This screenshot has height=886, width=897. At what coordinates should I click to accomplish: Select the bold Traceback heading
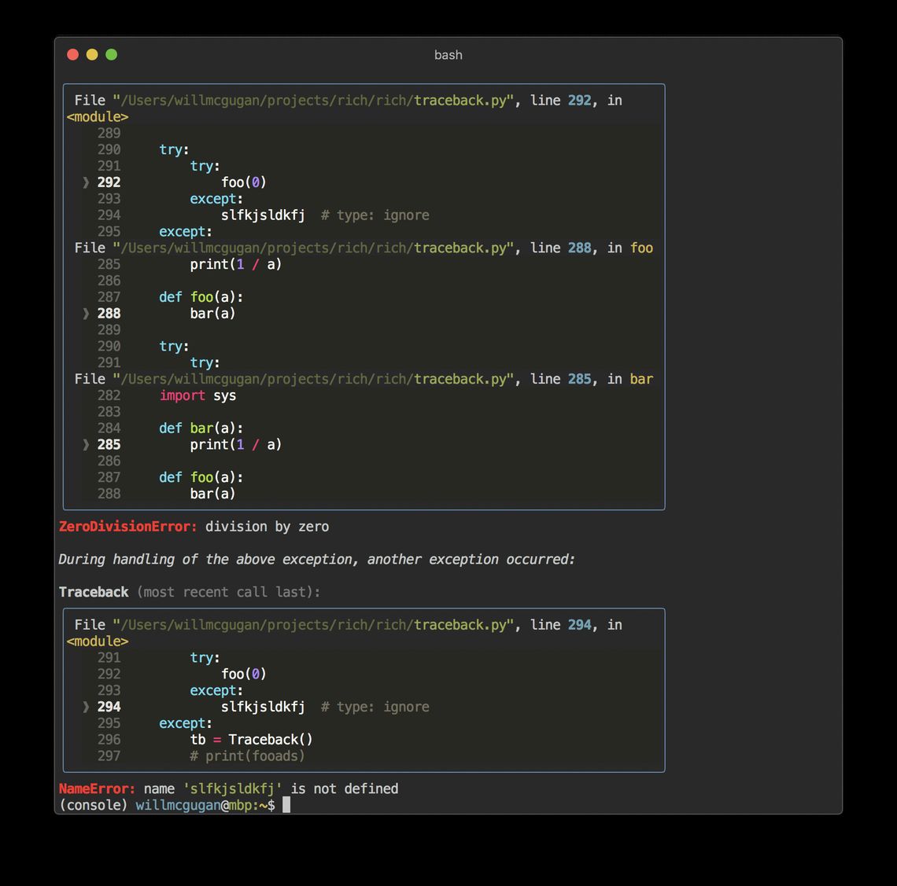click(x=94, y=592)
